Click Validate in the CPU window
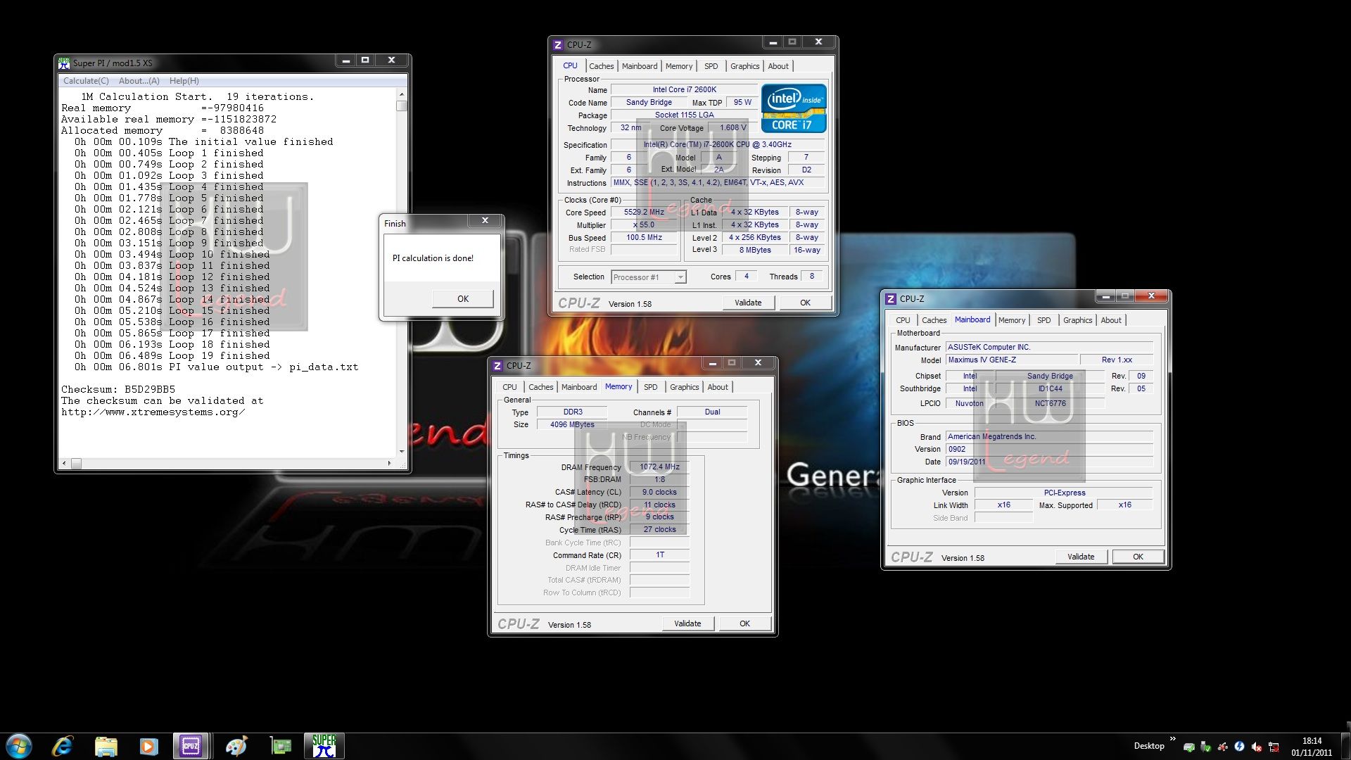Image resolution: width=1351 pixels, height=760 pixels. click(x=748, y=303)
